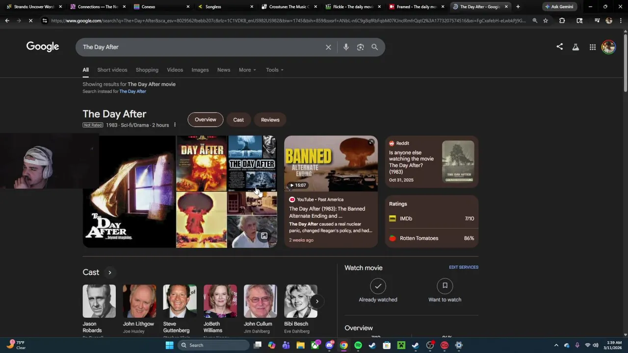Open the Reddit discussion card
This screenshot has height=353, width=628.
coord(431,162)
